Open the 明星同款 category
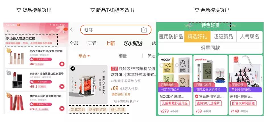 (x=210, y=48)
